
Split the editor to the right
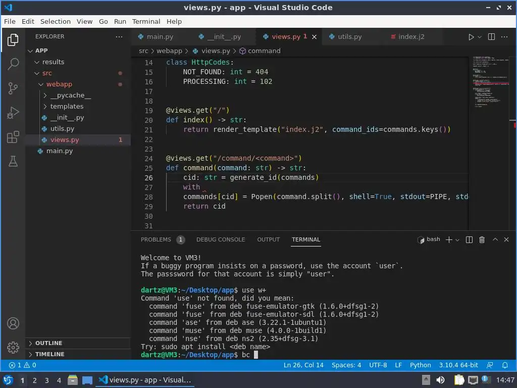(x=491, y=36)
